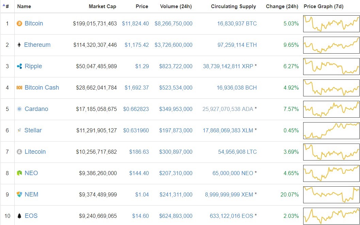360x225 pixels.
Task: Click Bitcoin's 24h volume $8,266,750,000
Action: click(173, 23)
